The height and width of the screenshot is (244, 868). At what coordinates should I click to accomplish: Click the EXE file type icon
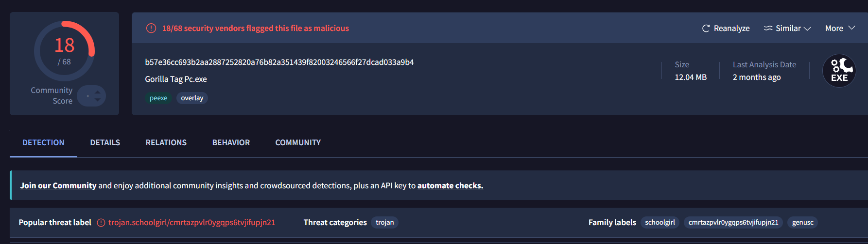pos(839,71)
